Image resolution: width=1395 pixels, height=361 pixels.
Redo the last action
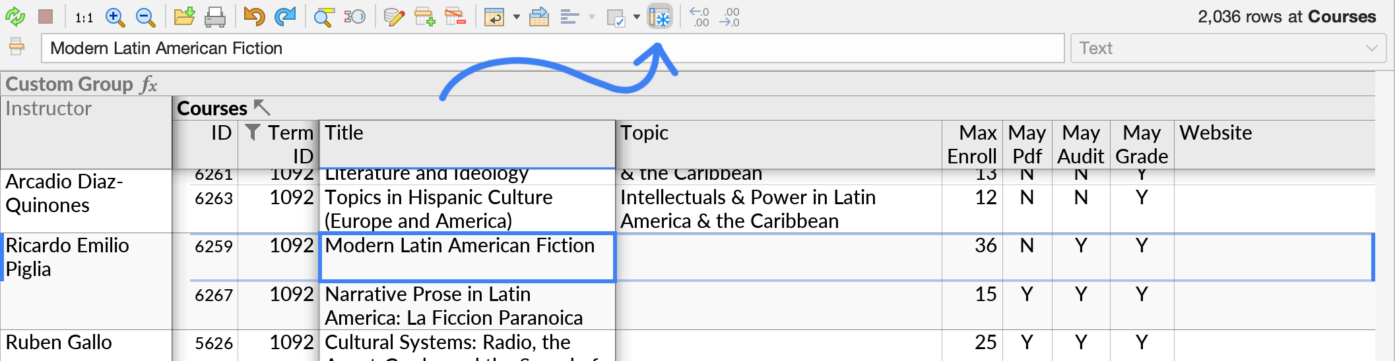pyautogui.click(x=284, y=16)
